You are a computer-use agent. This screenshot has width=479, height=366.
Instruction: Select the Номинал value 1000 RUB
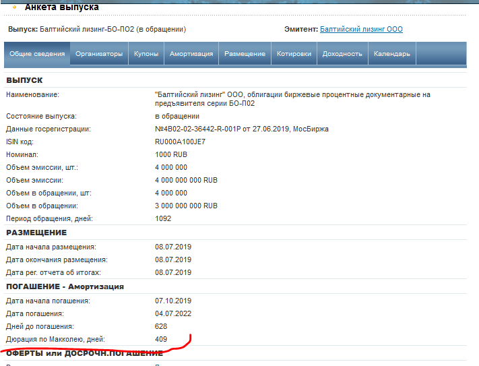pos(170,154)
